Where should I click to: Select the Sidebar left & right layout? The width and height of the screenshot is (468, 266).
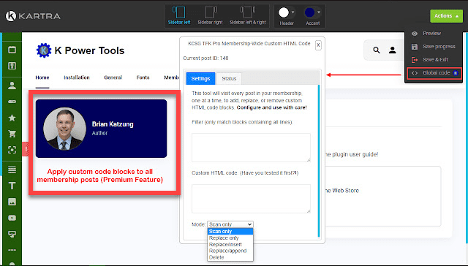point(248,15)
